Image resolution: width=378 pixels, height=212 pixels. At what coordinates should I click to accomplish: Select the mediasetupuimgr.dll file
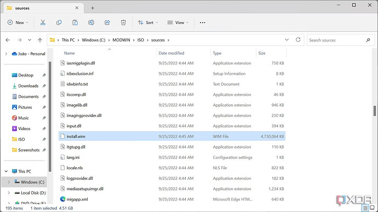point(172,189)
